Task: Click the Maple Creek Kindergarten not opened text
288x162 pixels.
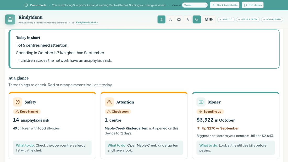Action: [x=141, y=131]
